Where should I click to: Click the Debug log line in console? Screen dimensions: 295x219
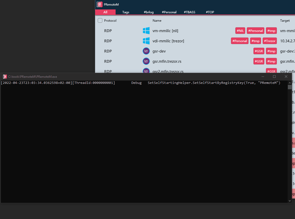point(141,83)
